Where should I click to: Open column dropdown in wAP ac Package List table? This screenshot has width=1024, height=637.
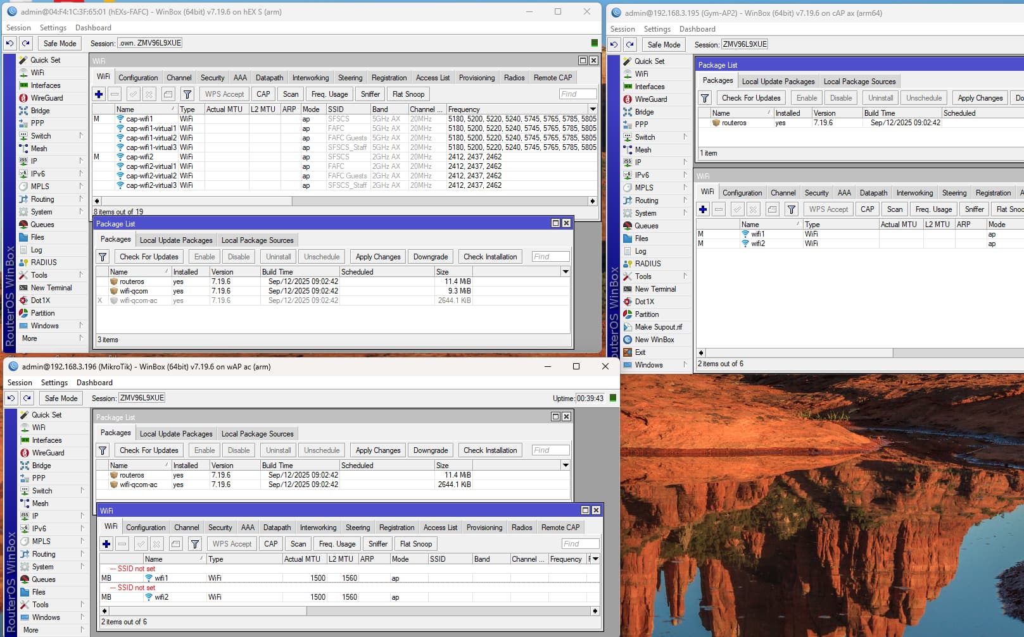pyautogui.click(x=566, y=466)
